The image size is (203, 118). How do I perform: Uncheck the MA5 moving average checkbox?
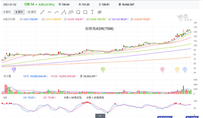21,19
